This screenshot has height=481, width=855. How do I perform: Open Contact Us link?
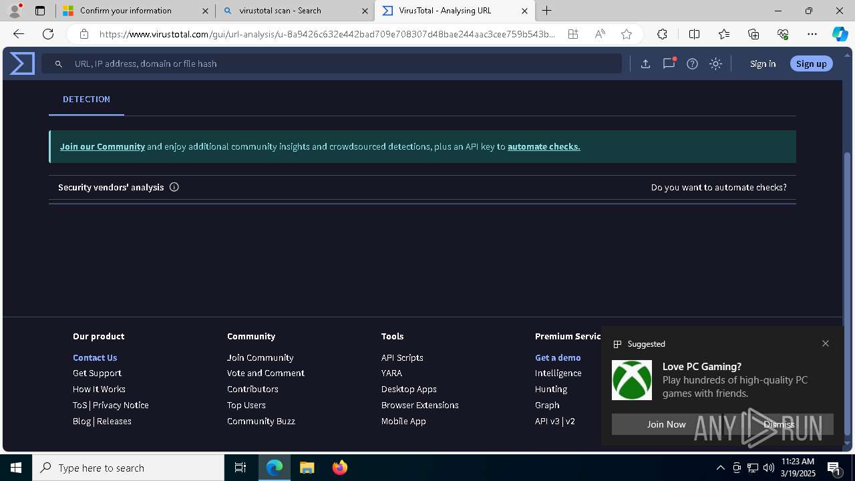click(x=95, y=357)
